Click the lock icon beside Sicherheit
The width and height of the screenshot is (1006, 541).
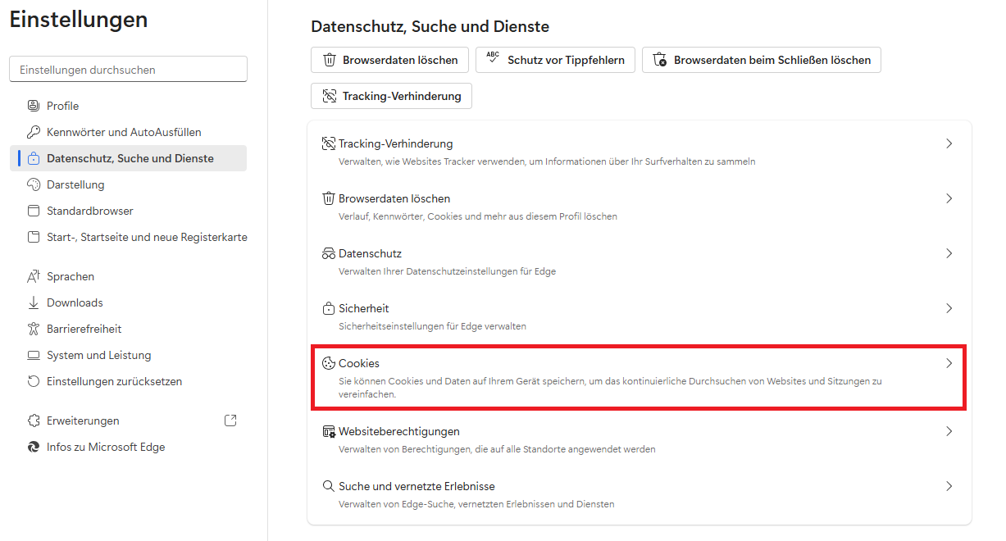329,308
